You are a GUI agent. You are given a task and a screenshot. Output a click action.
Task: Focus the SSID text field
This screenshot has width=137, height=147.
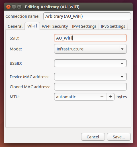click(90, 38)
